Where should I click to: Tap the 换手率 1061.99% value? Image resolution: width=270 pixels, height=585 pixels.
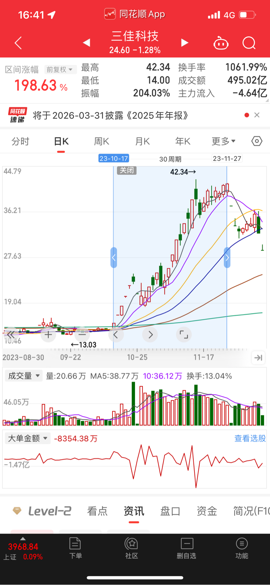coord(246,67)
